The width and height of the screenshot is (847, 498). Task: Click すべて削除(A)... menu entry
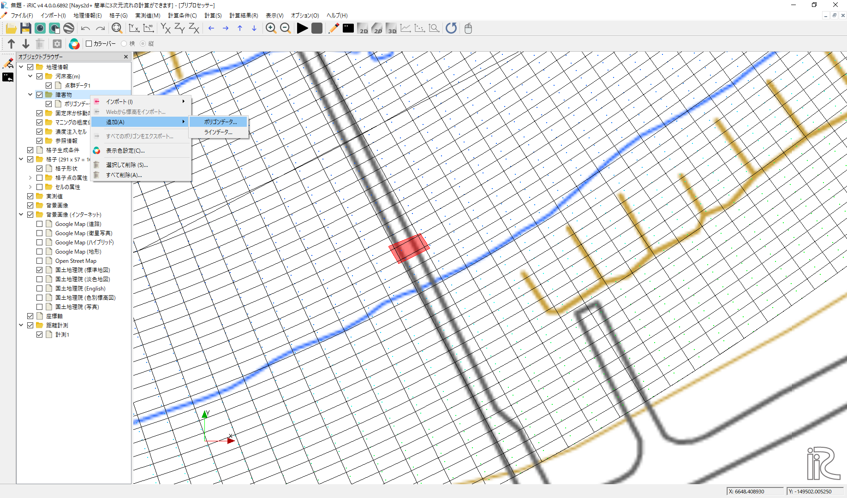(x=141, y=175)
